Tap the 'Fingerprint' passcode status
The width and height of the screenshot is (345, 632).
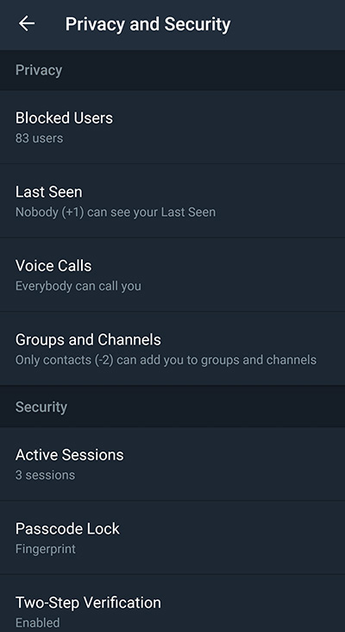[46, 549]
